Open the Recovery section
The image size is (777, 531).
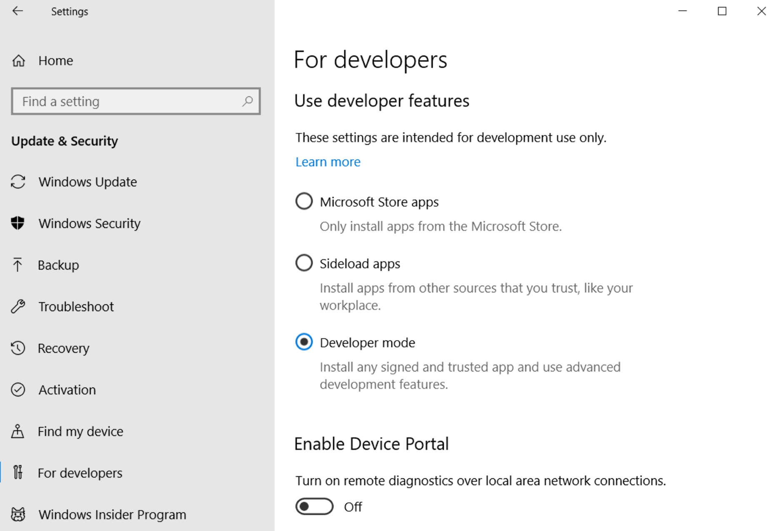click(x=63, y=348)
